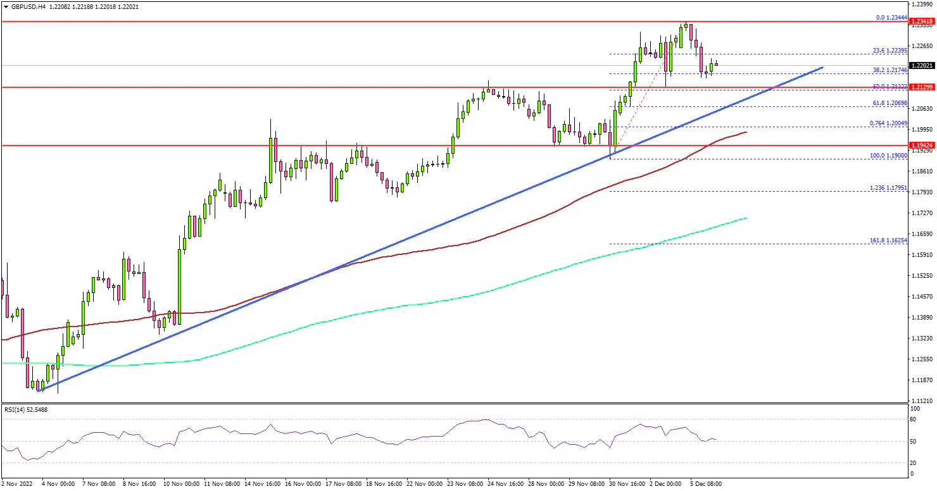Screen dimensions: 937x491
Task: Select the 23.6 Fibonacci level label
Action: (x=890, y=50)
